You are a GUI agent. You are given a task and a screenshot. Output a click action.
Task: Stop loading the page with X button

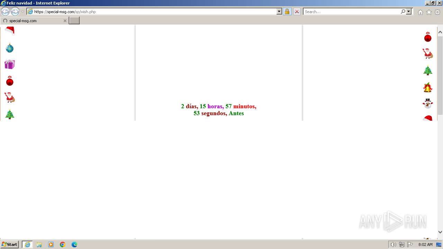(x=297, y=11)
